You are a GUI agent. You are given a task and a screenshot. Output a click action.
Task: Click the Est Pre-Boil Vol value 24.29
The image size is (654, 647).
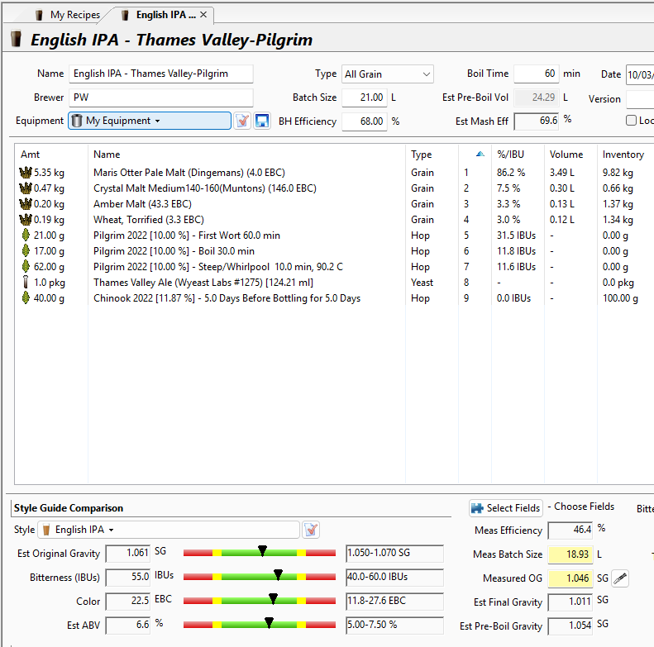pyautogui.click(x=537, y=98)
